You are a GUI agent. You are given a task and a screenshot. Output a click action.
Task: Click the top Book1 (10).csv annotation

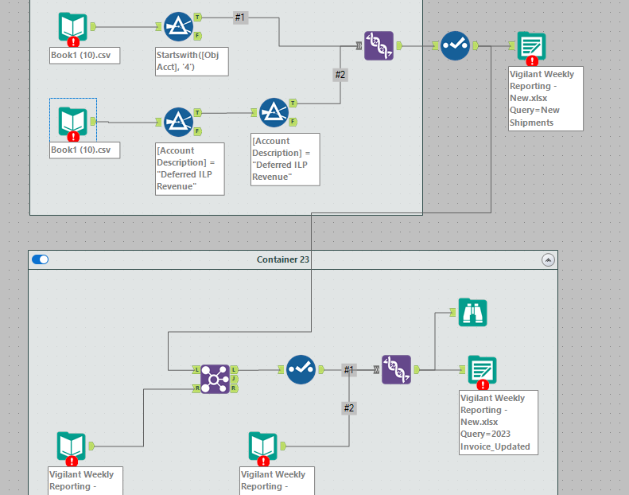(84, 56)
